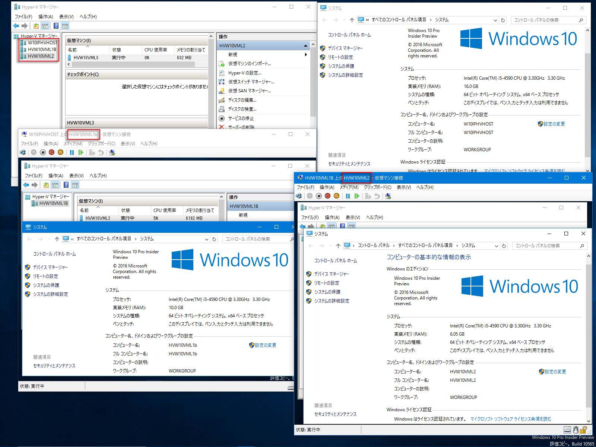Open address bar dropdown in HVW10VML2 System window
596x447 pixels.
tap(496, 246)
